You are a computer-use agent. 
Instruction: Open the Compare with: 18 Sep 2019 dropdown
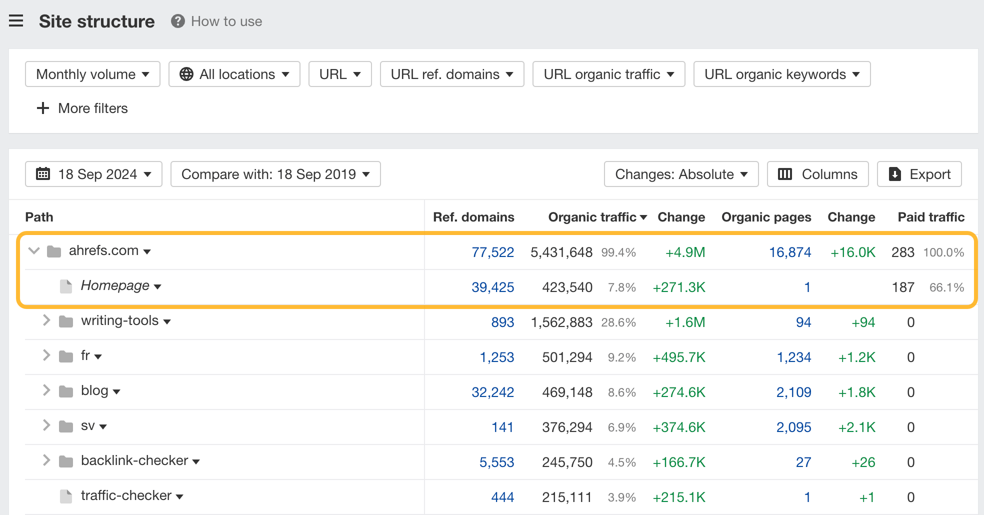275,174
